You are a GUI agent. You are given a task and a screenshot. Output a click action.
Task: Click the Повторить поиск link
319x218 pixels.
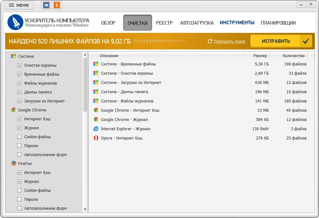pos(229,41)
